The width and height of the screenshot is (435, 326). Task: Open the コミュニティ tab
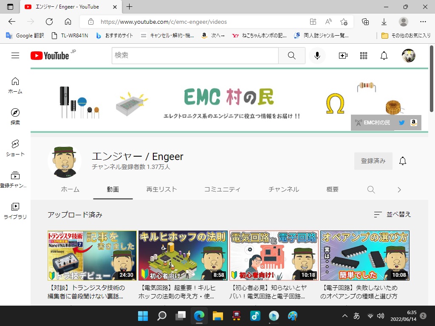[222, 189]
